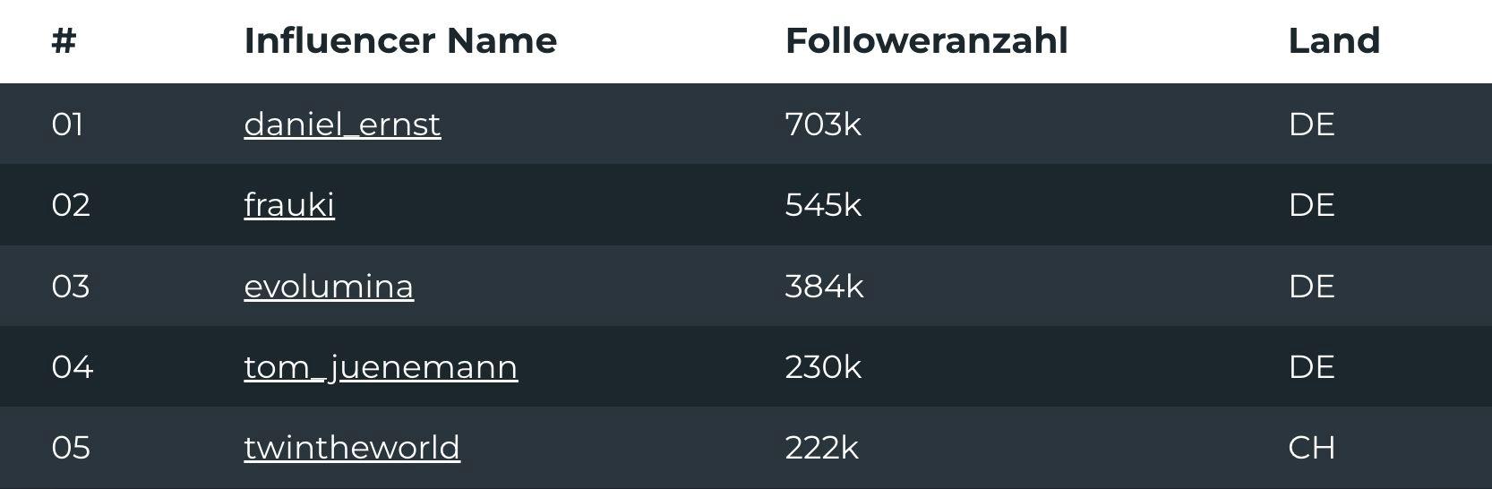1492x489 pixels.
Task: Click the # rank column header
Action: tap(64, 41)
